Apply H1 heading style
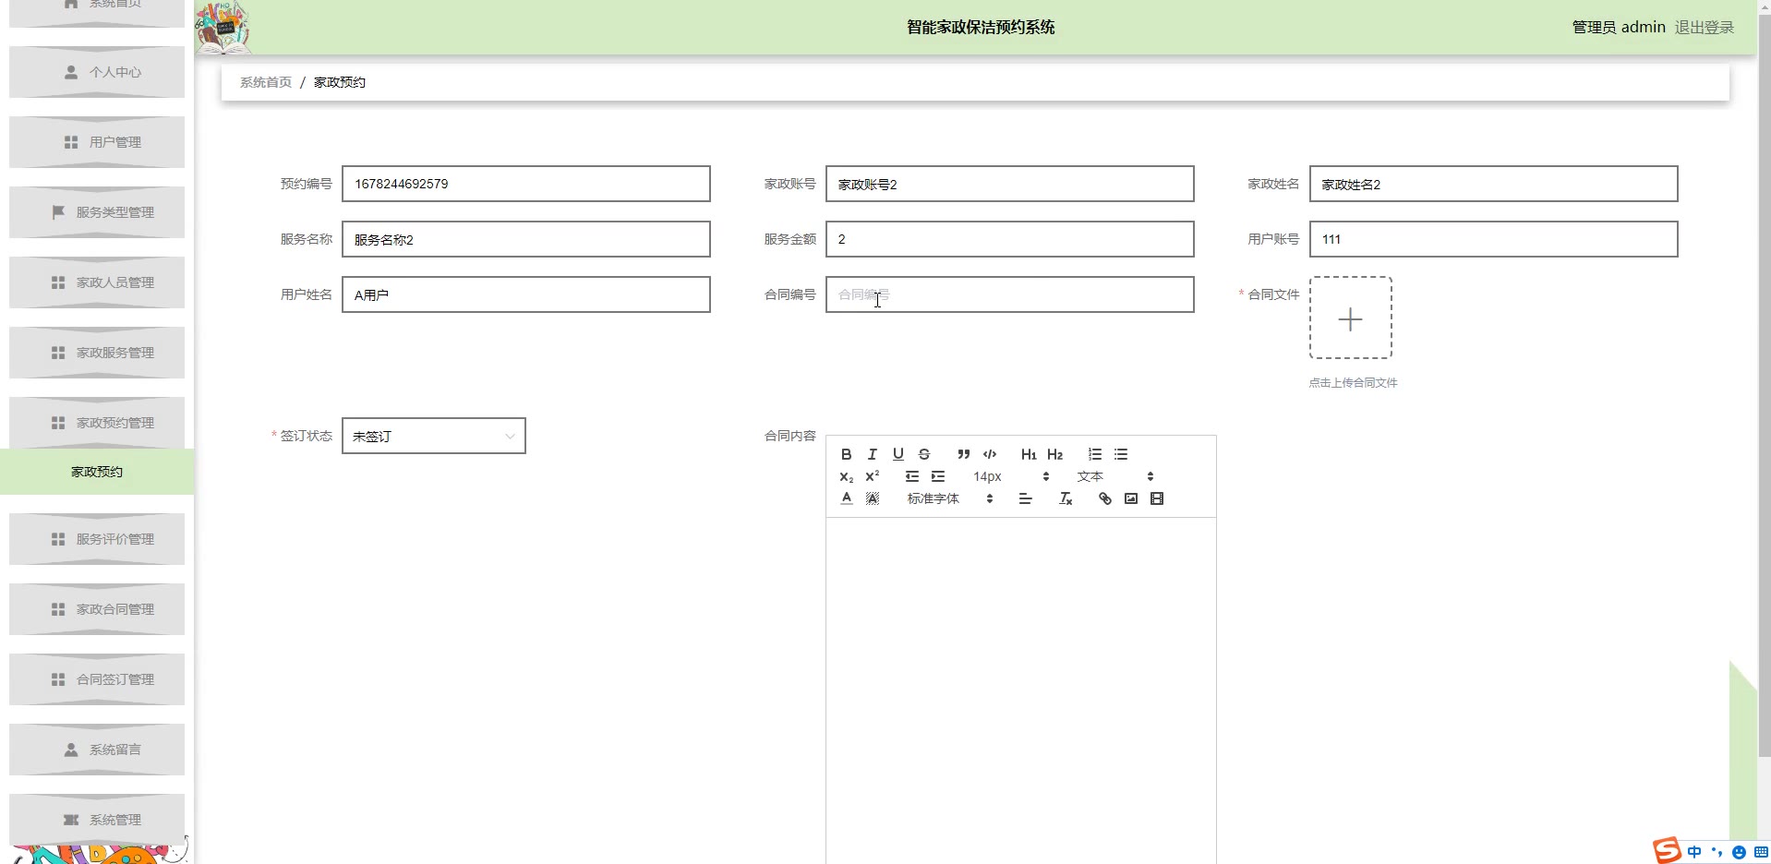This screenshot has width=1771, height=864. coord(1029,454)
